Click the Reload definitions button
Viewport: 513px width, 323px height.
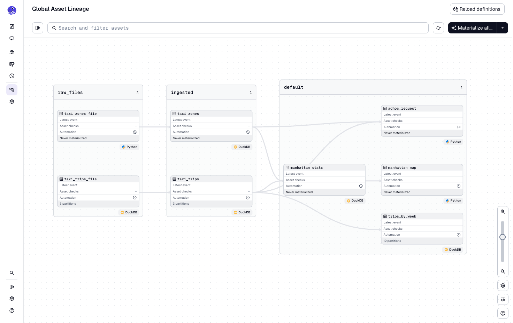477,9
